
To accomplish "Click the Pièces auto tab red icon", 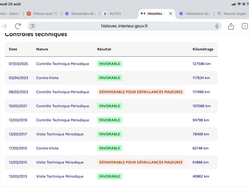I will click(x=29, y=14).
